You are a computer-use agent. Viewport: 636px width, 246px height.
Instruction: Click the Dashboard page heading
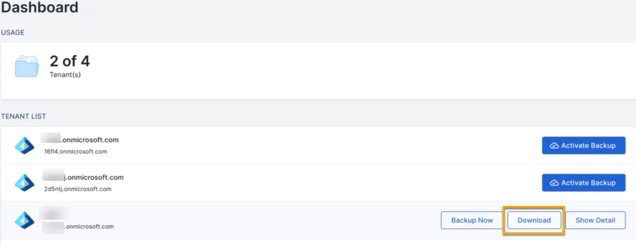pyautogui.click(x=40, y=7)
